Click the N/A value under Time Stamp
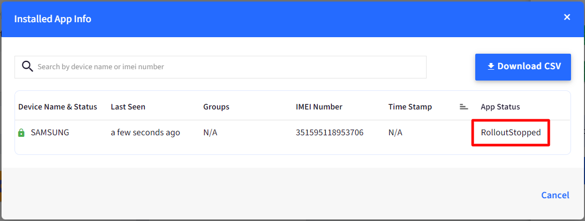585x221 pixels. pyautogui.click(x=395, y=132)
